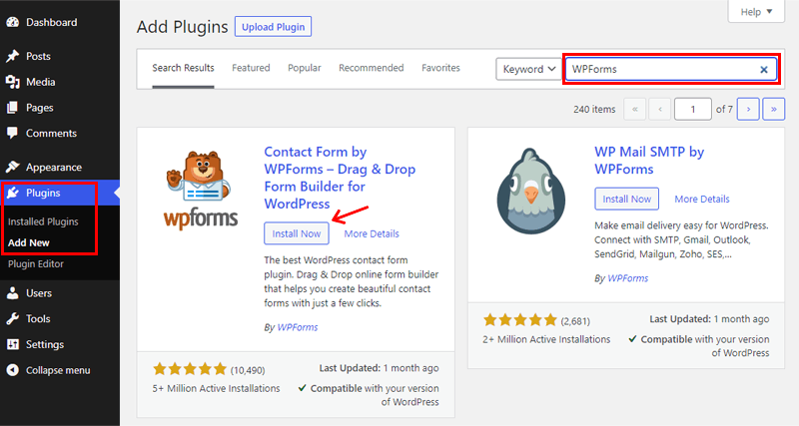Open Contact Form by WPForms title link
Screen dimensions: 799x426
tap(340, 178)
